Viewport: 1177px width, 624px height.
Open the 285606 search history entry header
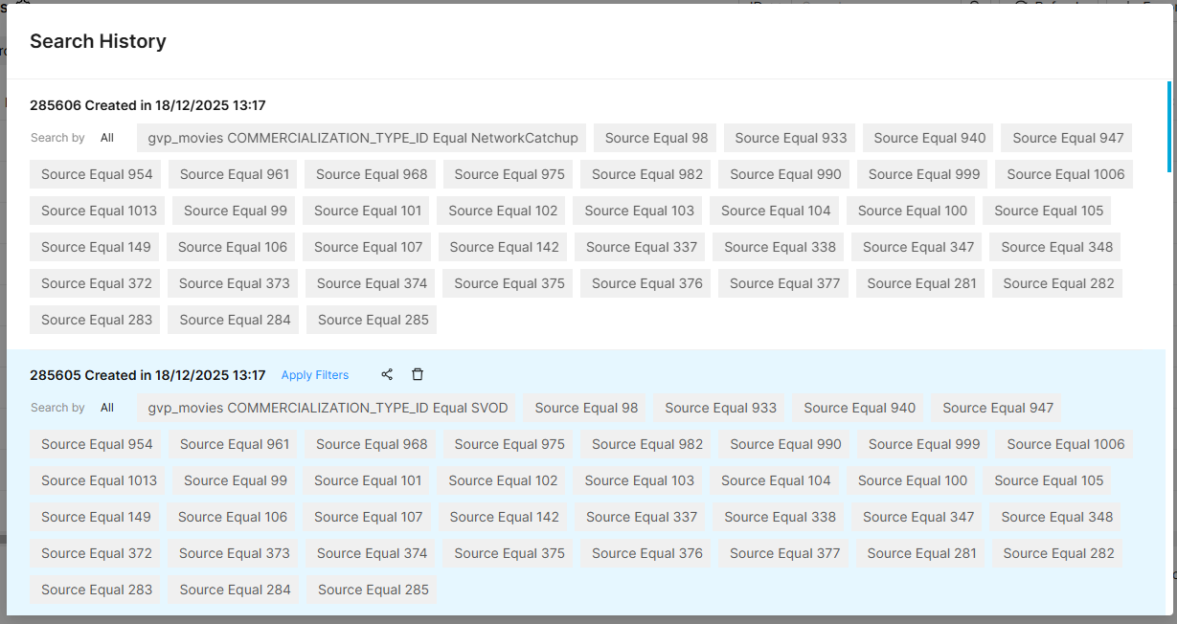pyautogui.click(x=147, y=105)
